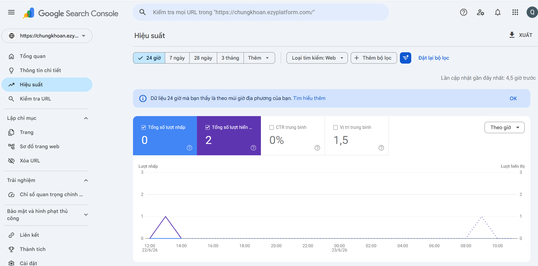Open the notifications bell icon
Image resolution: width=538 pixels, height=266 pixels.
tap(498, 12)
